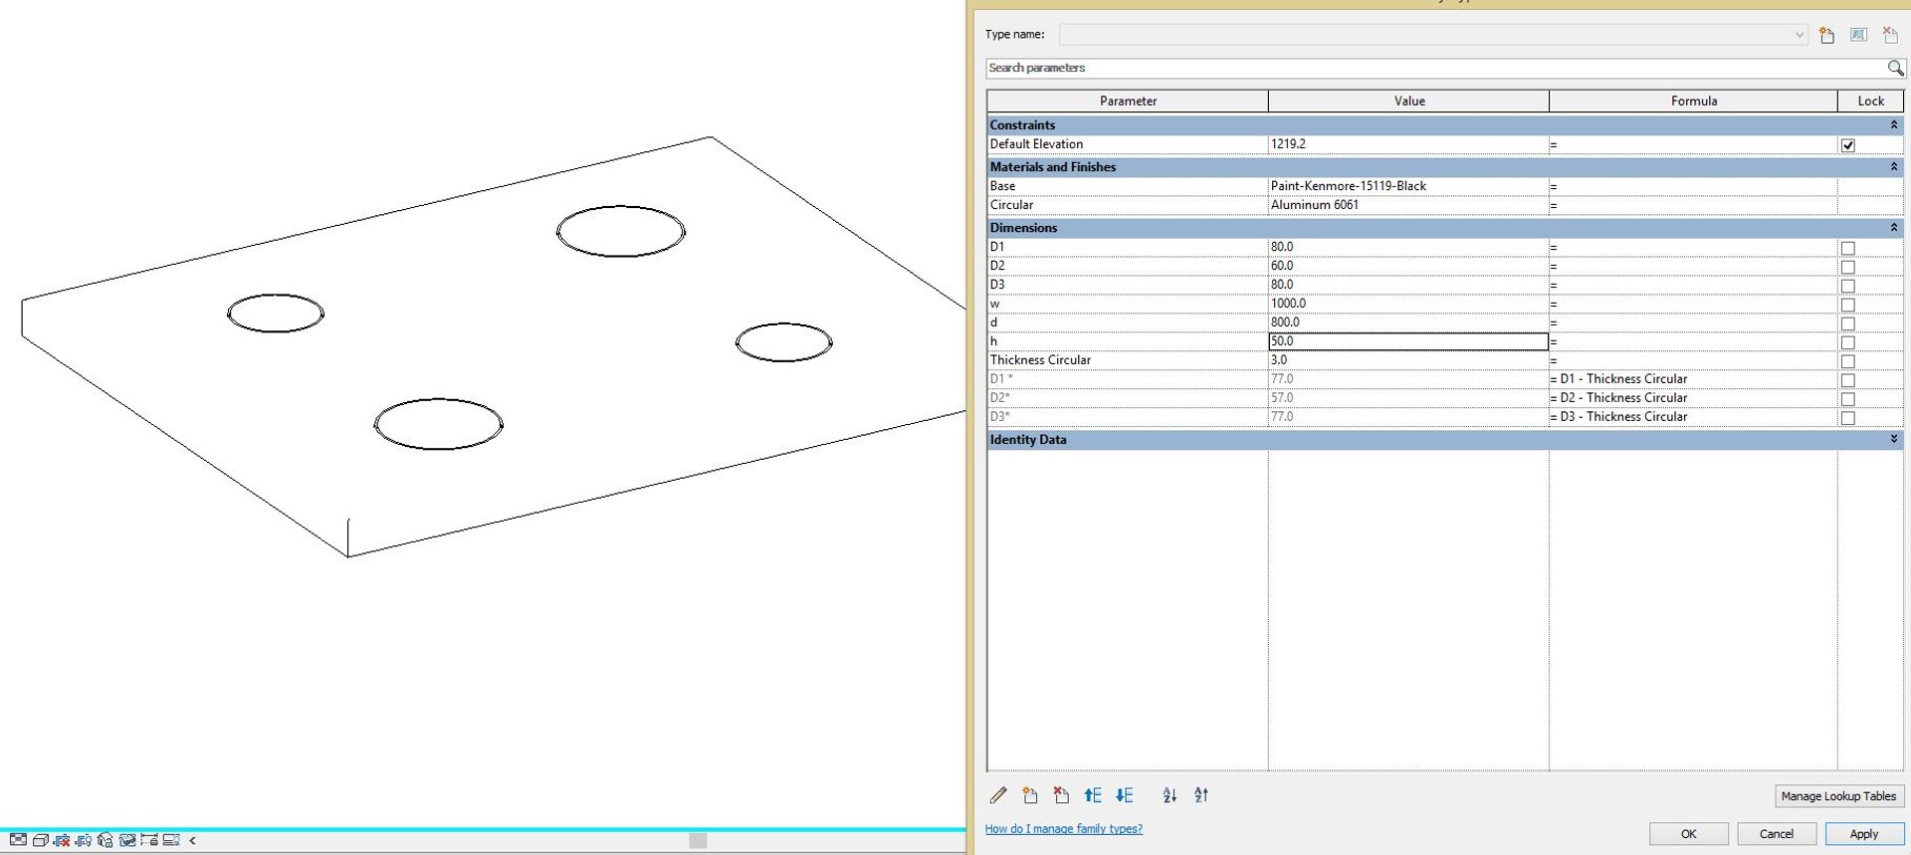Click the Delete Parameter icon in the bottom toolbar
Image resolution: width=1911 pixels, height=855 pixels.
tap(1061, 795)
